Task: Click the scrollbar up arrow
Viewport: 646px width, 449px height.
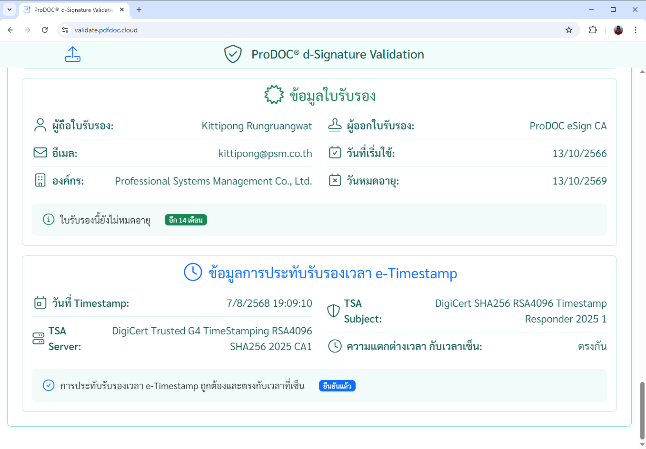Action: [x=642, y=72]
